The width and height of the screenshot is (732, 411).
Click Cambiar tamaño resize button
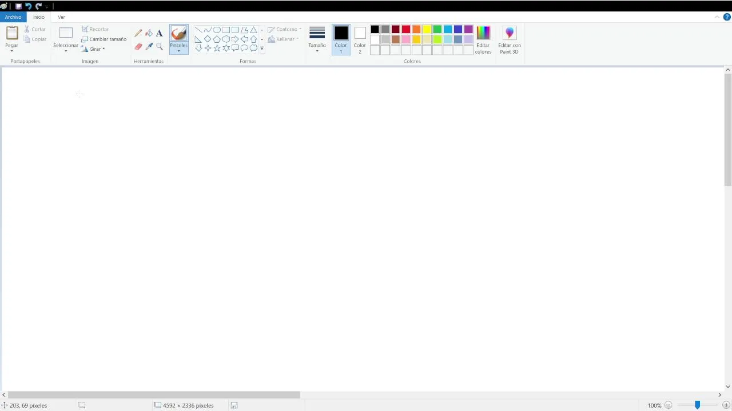[104, 39]
